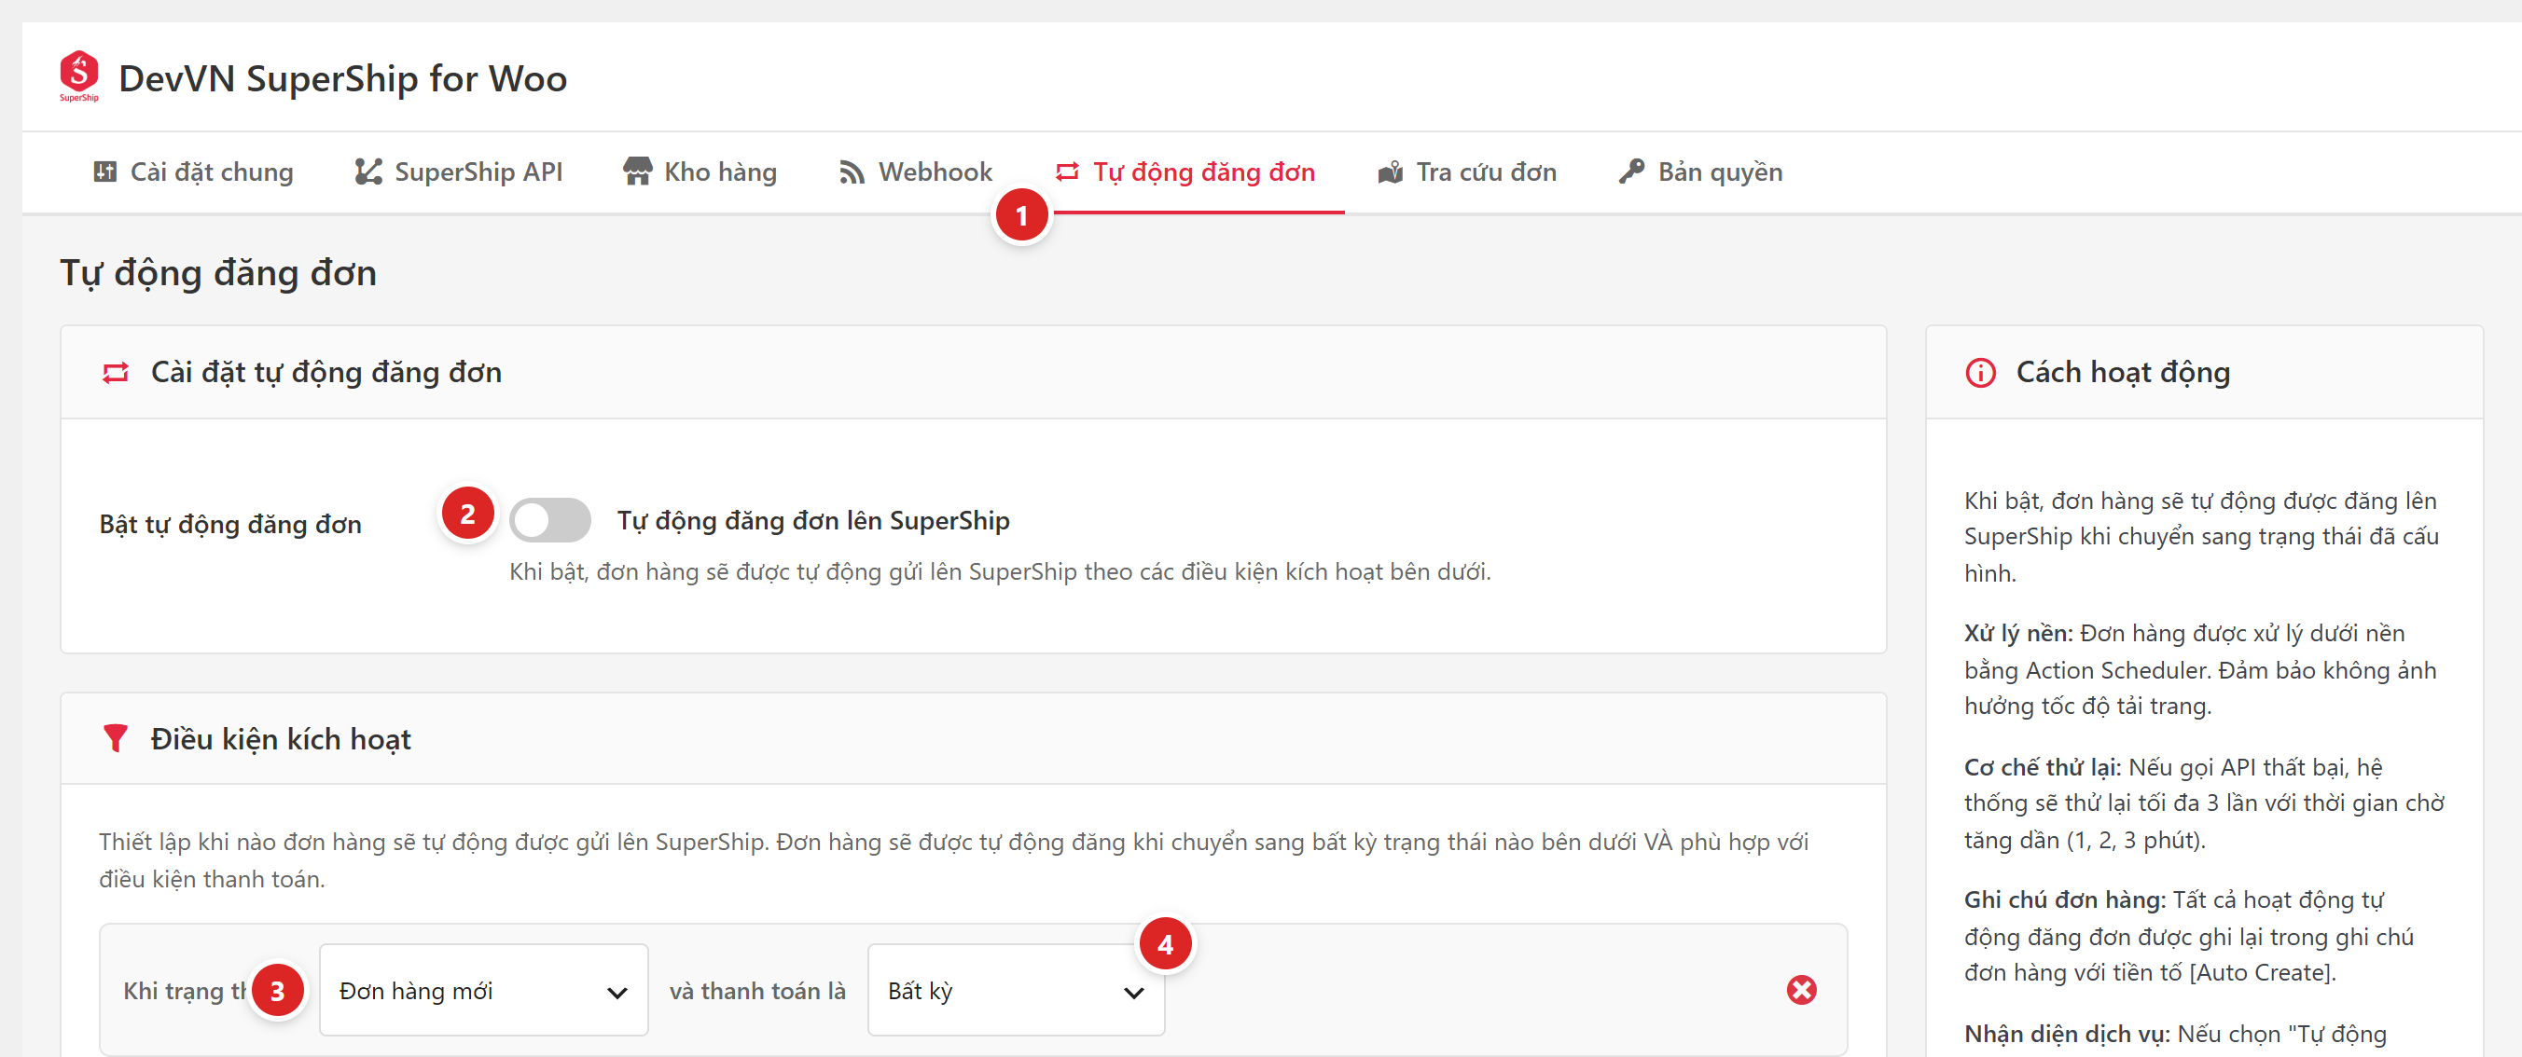Click the Bản quyền key icon

pyautogui.click(x=1631, y=172)
